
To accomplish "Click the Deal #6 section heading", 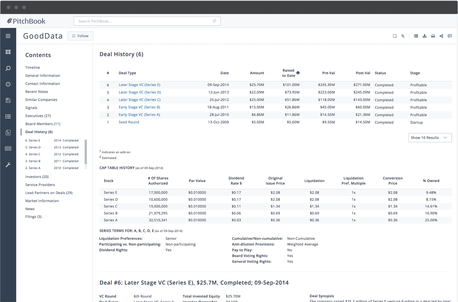I will 194,283.
